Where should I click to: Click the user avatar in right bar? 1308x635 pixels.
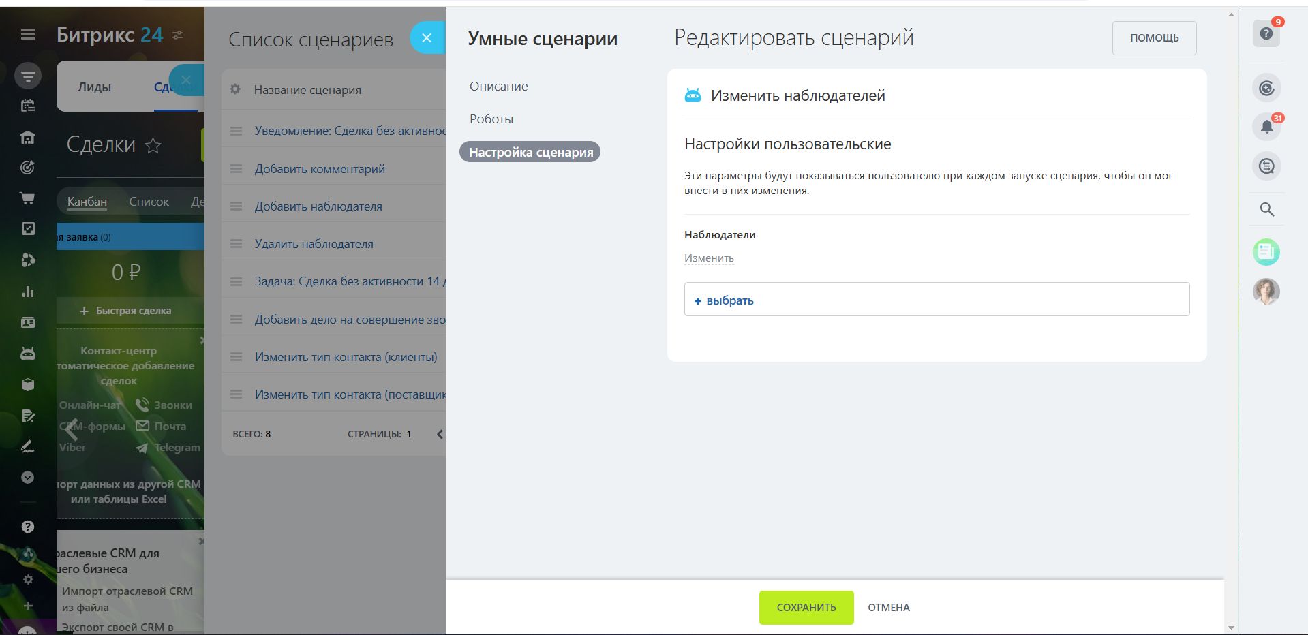(1266, 292)
